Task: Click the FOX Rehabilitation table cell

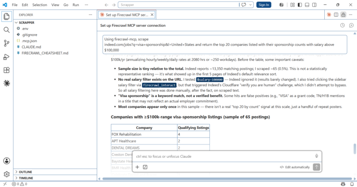Action: pyautogui.click(x=144, y=134)
